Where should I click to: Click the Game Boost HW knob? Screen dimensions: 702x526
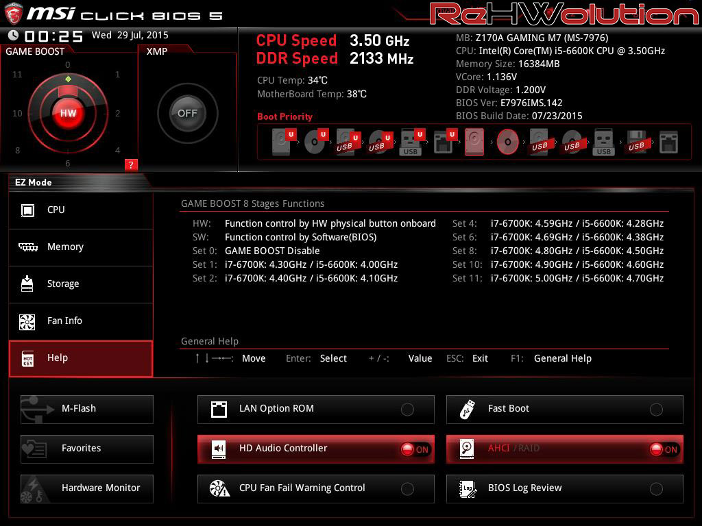pyautogui.click(x=68, y=113)
